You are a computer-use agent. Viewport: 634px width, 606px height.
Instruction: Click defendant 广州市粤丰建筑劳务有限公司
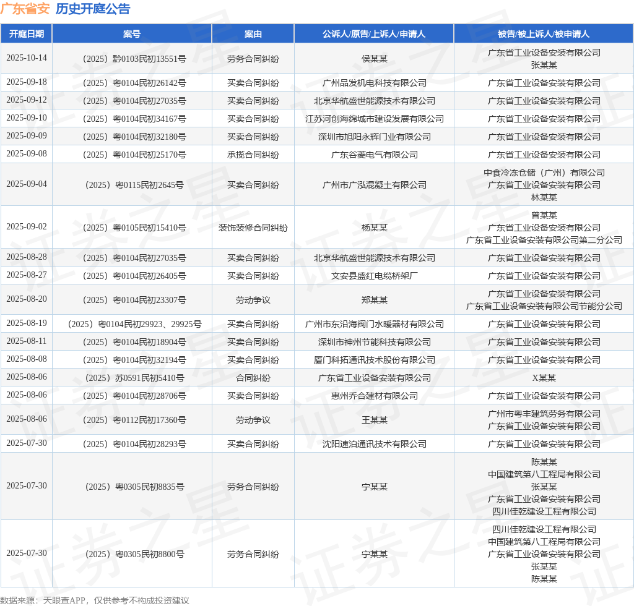[544, 414]
